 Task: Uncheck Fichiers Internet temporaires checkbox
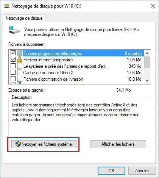tap(13, 59)
